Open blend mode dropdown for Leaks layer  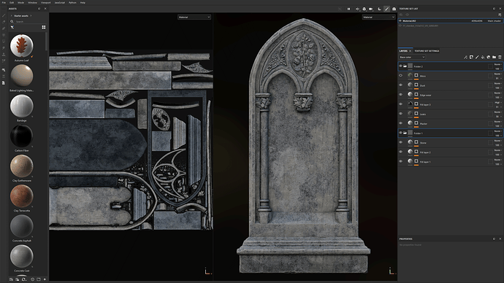(498, 112)
